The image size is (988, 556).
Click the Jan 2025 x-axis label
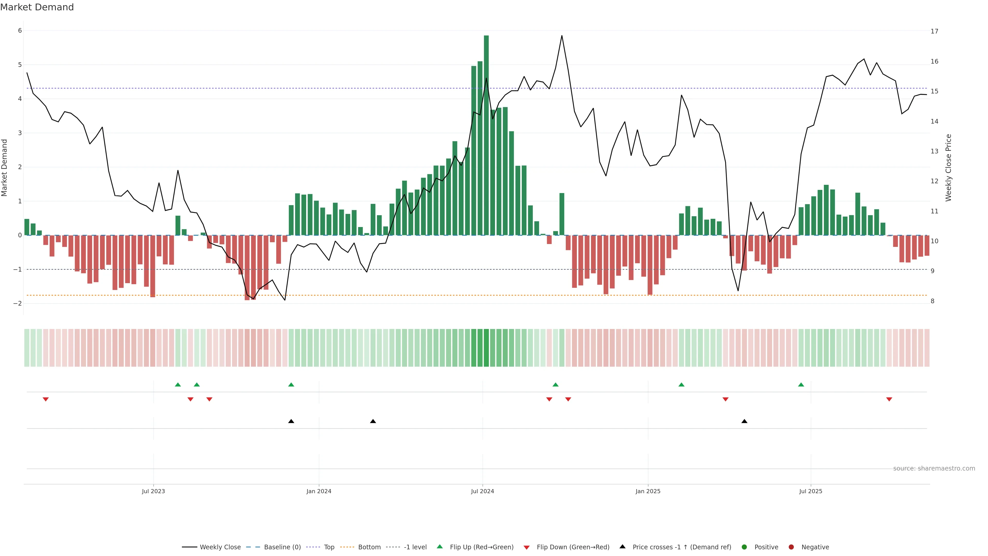pos(648,491)
